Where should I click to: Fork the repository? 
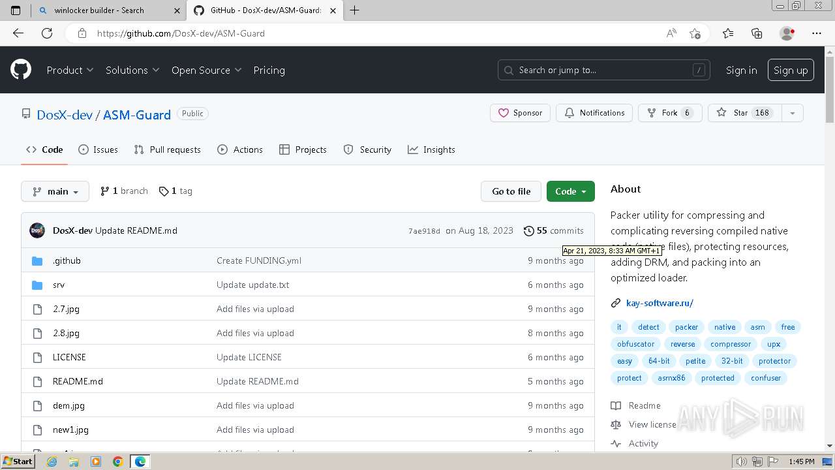669,113
